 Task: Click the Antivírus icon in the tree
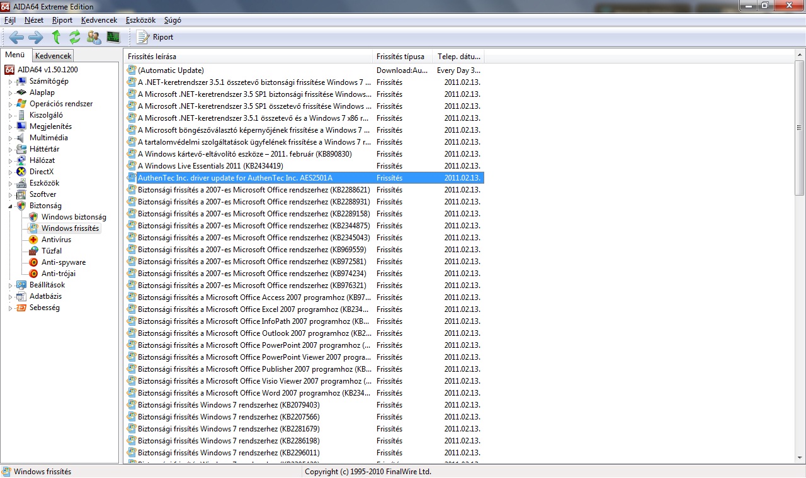click(x=33, y=240)
